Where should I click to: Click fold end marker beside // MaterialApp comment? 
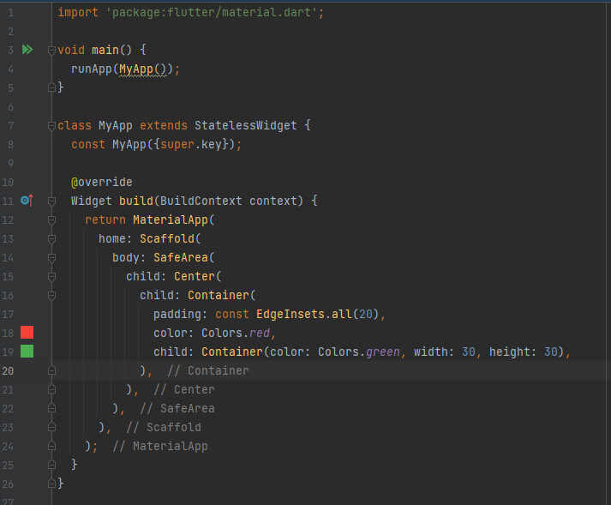click(51, 446)
